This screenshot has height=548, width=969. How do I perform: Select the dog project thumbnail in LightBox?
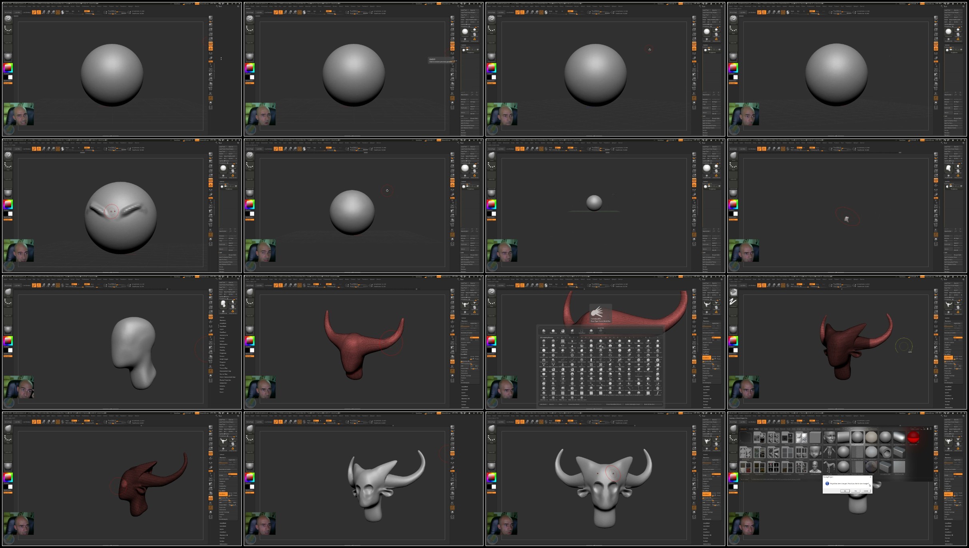(x=829, y=467)
